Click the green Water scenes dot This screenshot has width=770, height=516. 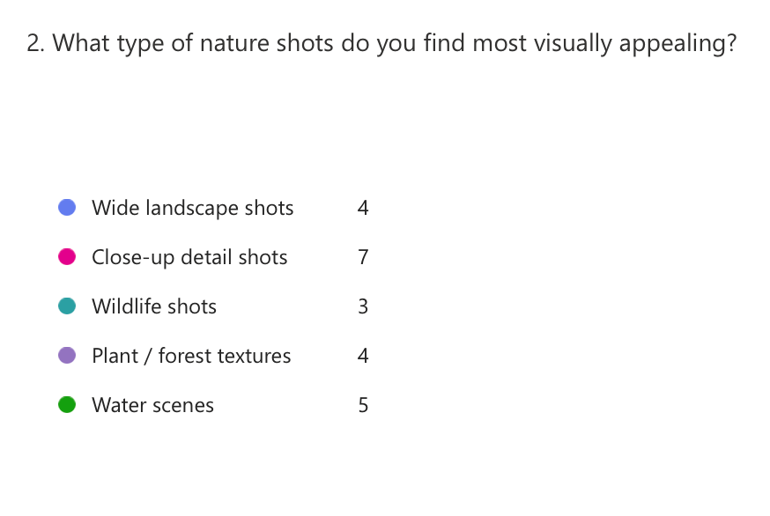pyautogui.click(x=66, y=405)
